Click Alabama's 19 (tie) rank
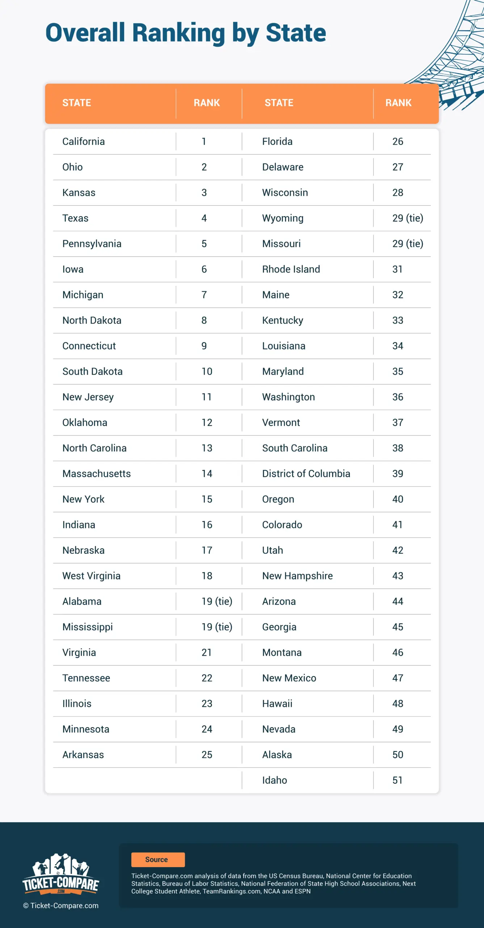Image resolution: width=484 pixels, height=928 pixels. 217,601
